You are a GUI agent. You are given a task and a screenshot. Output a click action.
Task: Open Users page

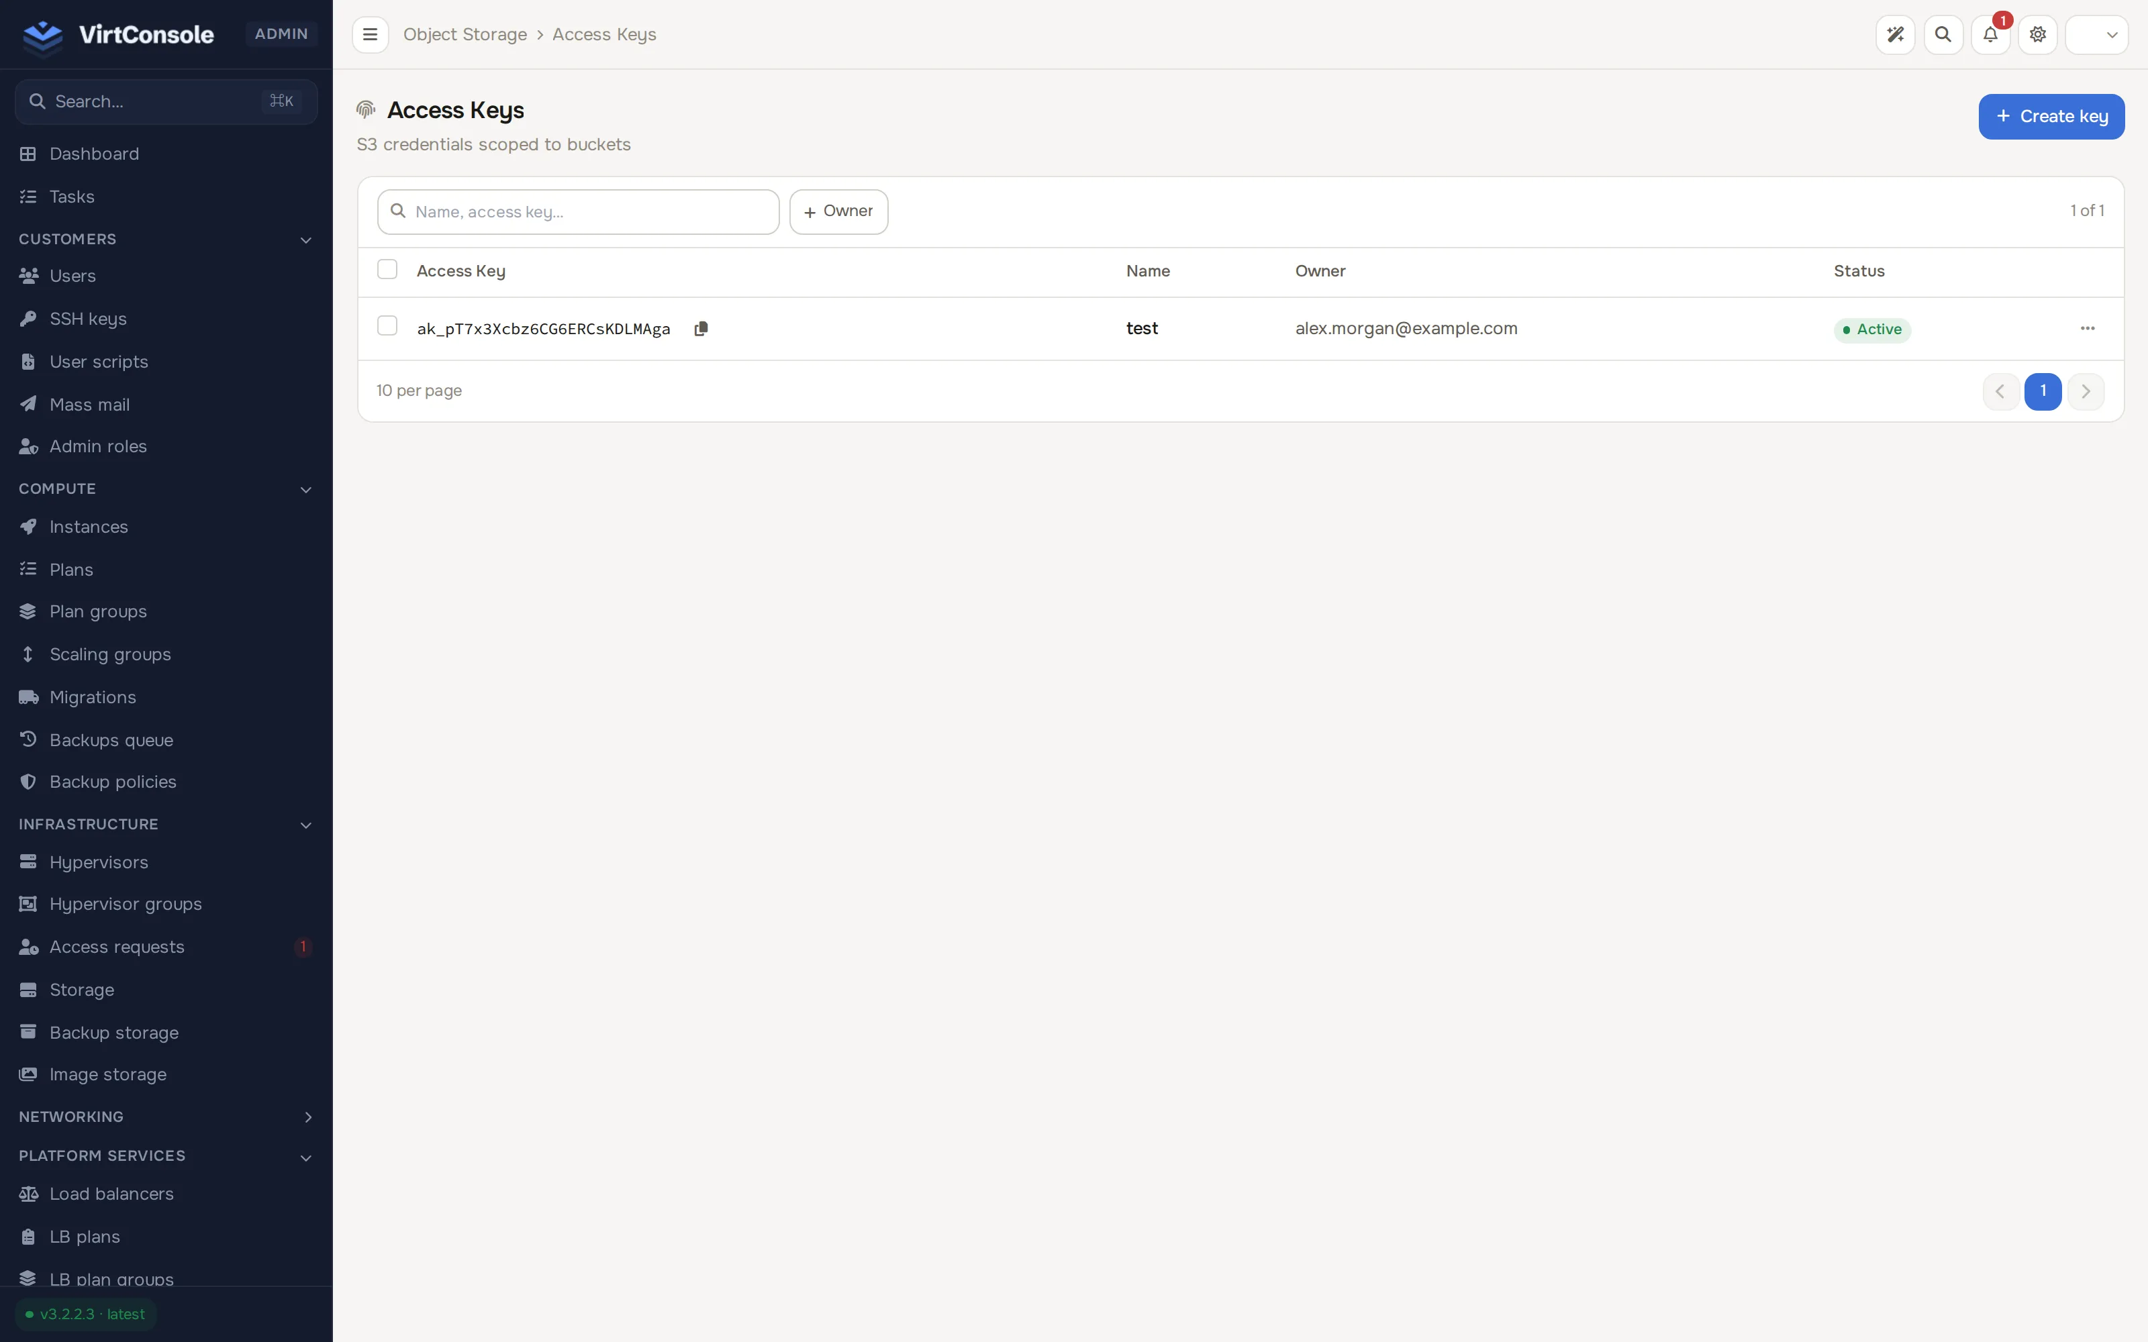(x=167, y=276)
